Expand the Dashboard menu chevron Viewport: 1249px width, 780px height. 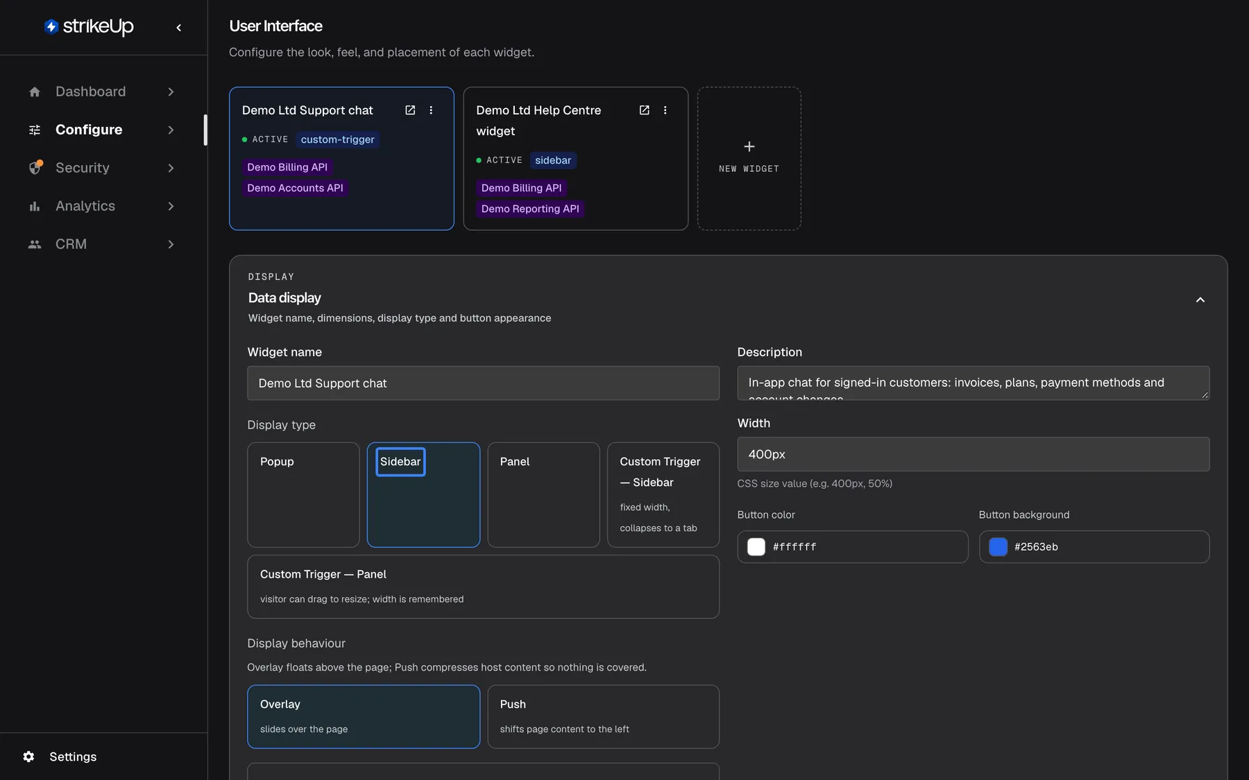click(x=171, y=92)
